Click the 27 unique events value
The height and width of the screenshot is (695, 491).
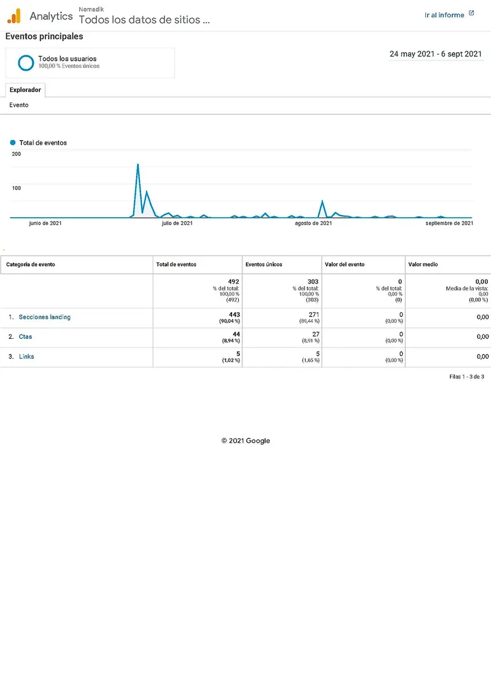pos(315,334)
